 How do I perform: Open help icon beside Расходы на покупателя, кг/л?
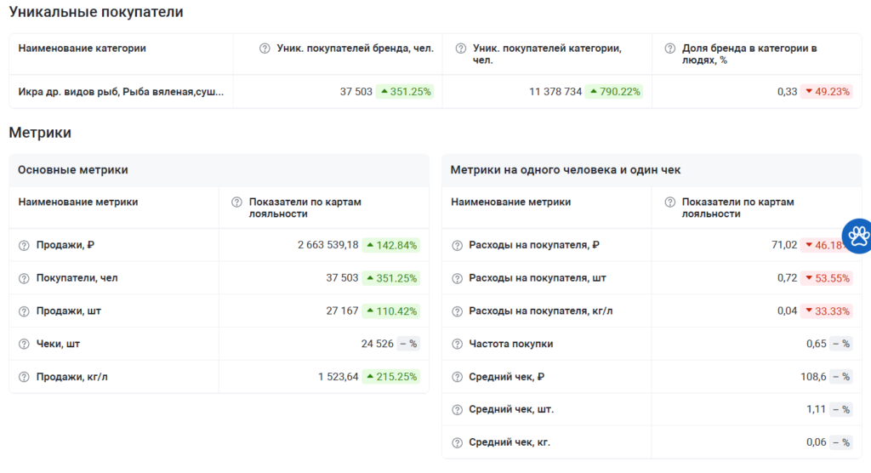458,311
